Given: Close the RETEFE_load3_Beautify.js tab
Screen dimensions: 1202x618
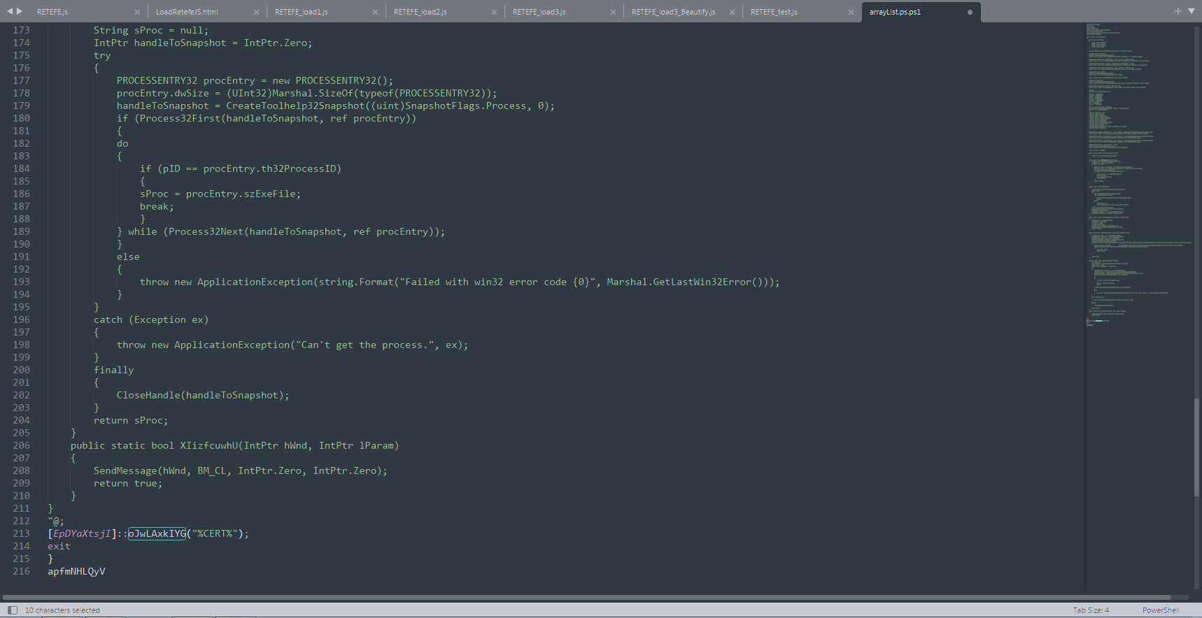Looking at the screenshot, I should pos(732,13).
